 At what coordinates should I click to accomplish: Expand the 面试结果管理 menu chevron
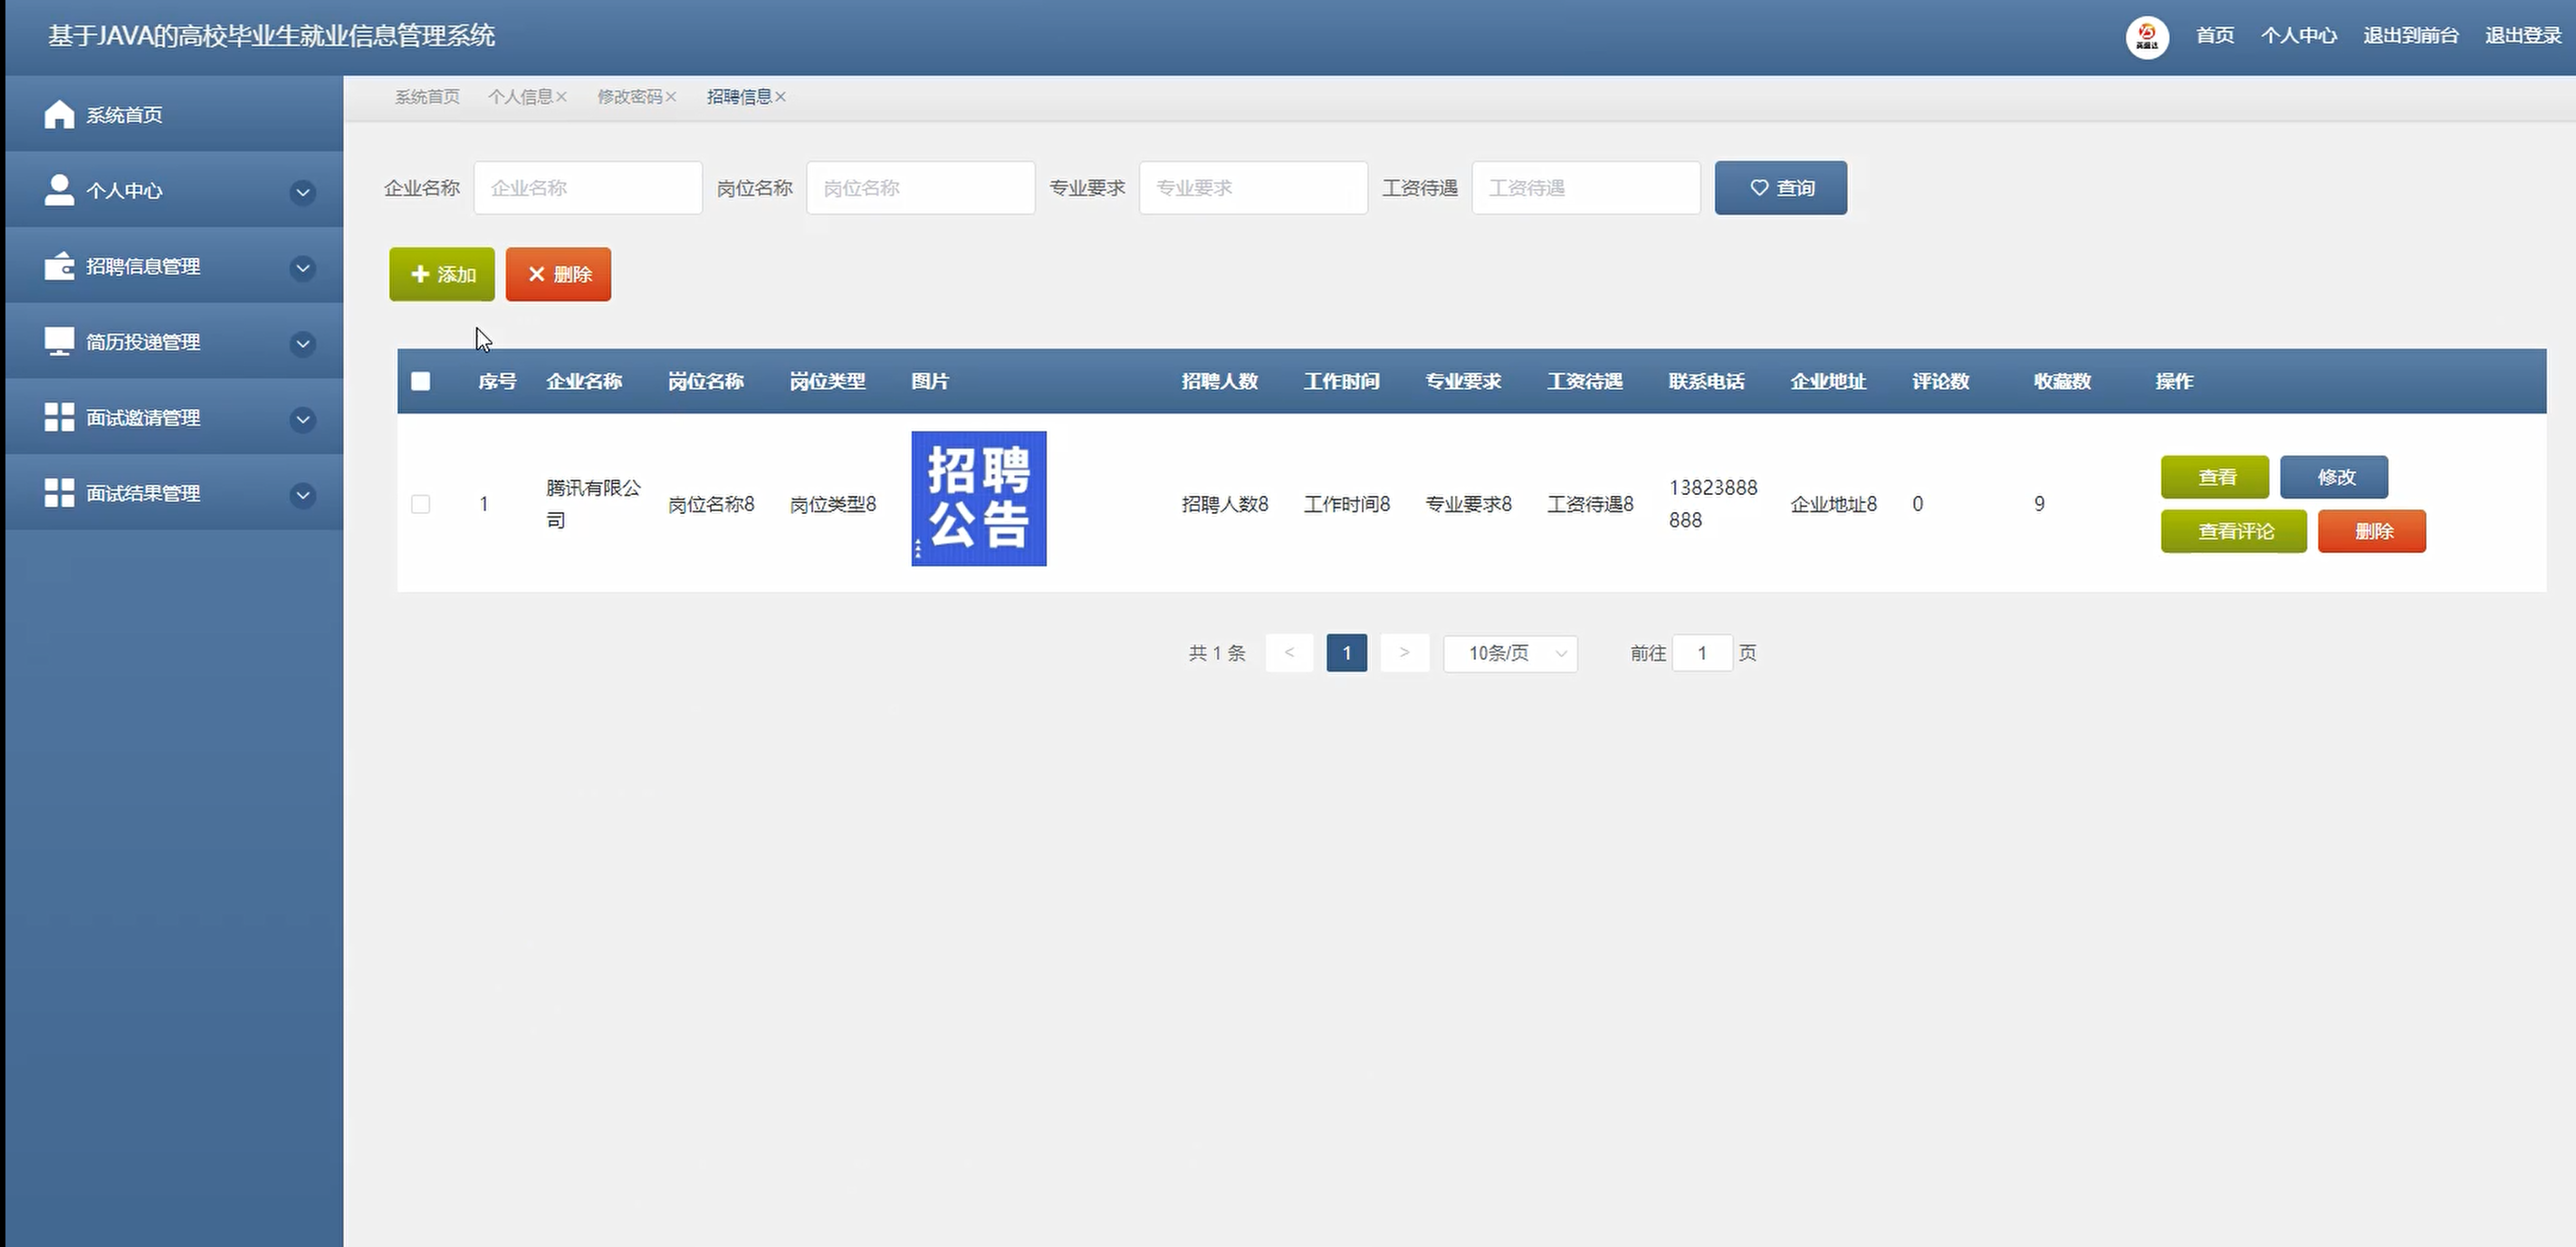[x=302, y=496]
